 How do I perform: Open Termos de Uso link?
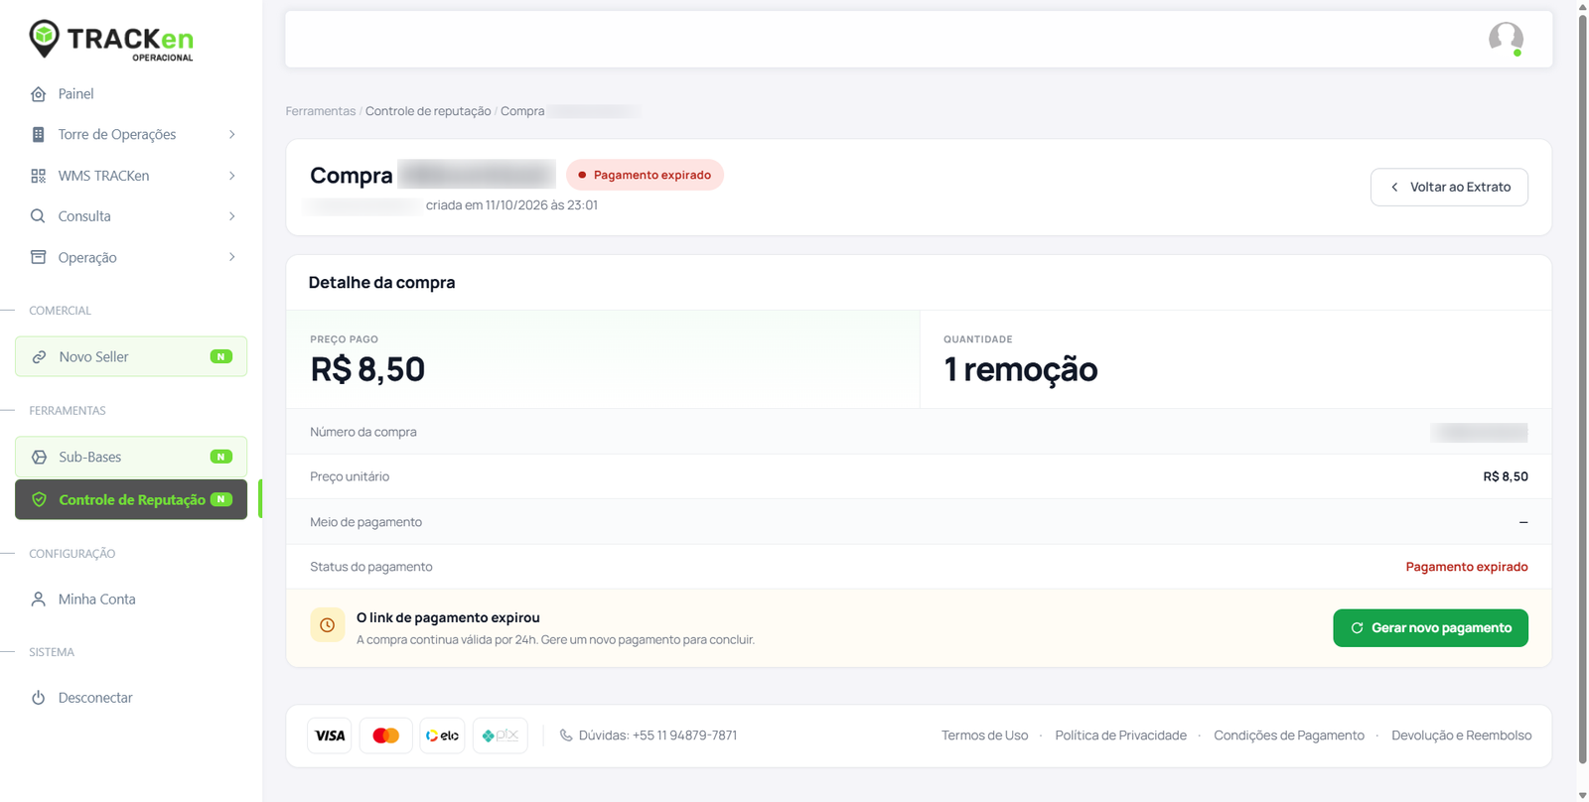point(985,735)
